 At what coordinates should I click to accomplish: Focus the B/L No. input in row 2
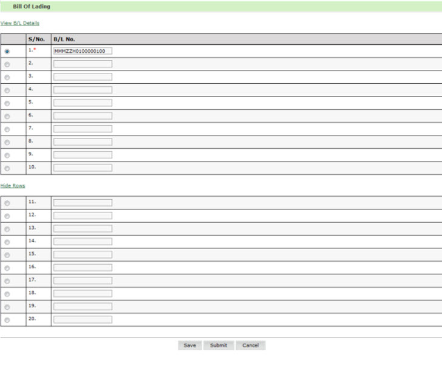pyautogui.click(x=82, y=64)
